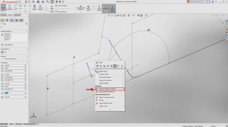The height and width of the screenshot is (127, 228).
Task: Click the Options gear icon
Action: click(x=63, y=1)
